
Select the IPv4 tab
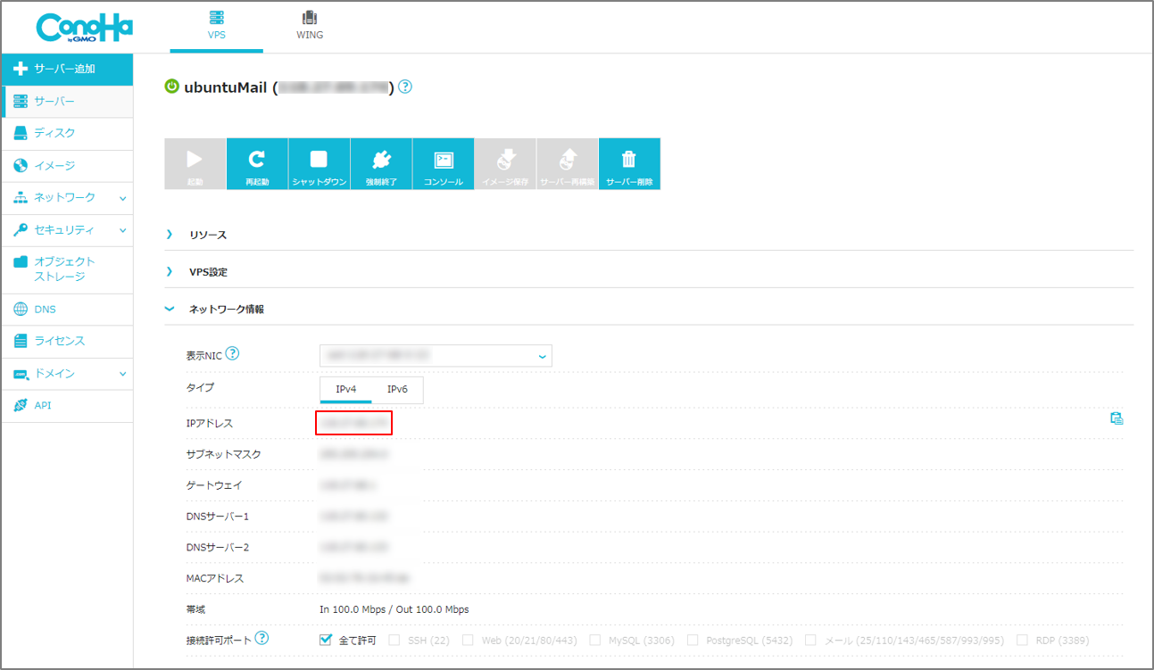(x=346, y=390)
